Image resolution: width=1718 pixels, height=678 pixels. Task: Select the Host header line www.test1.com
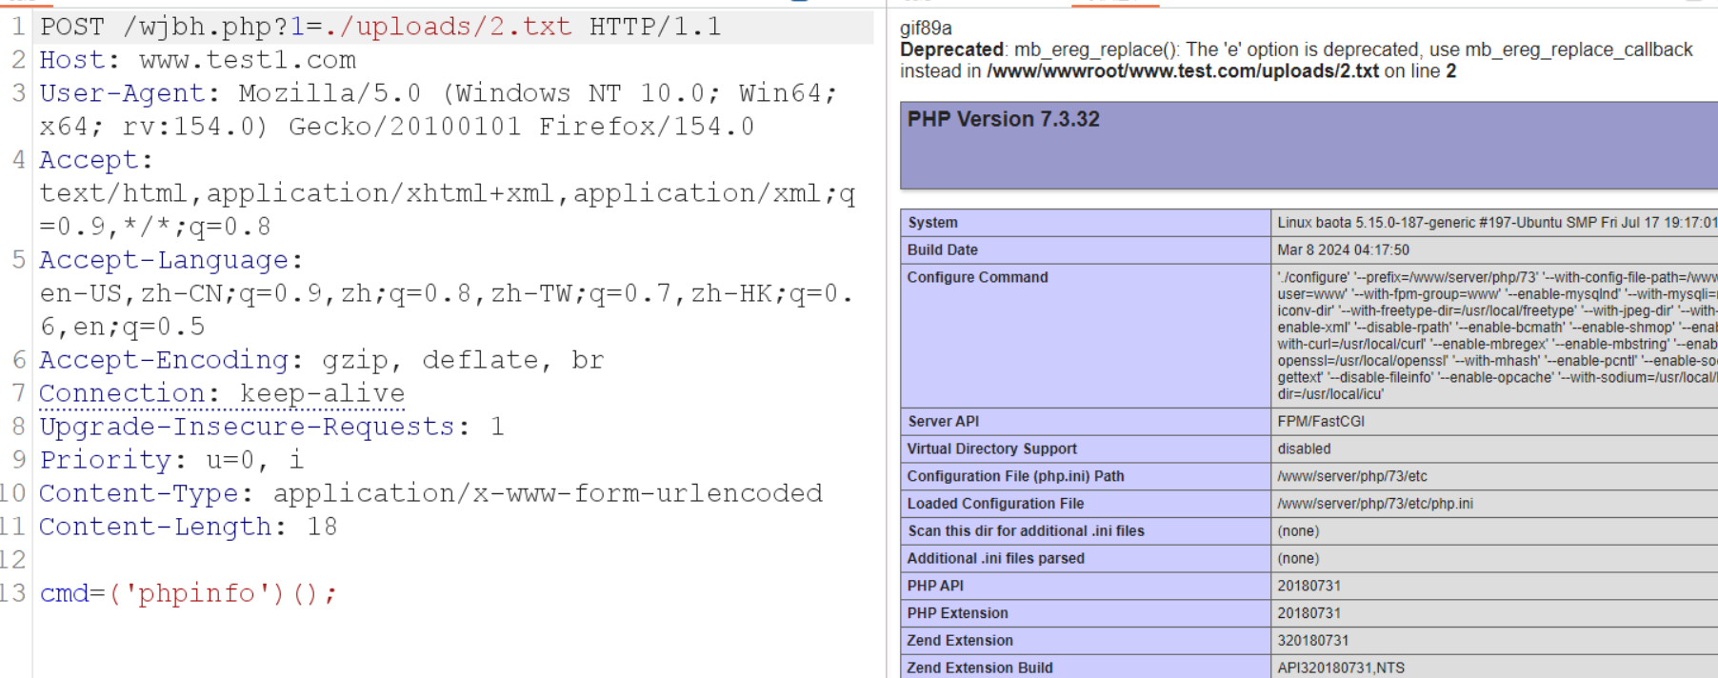[197, 60]
